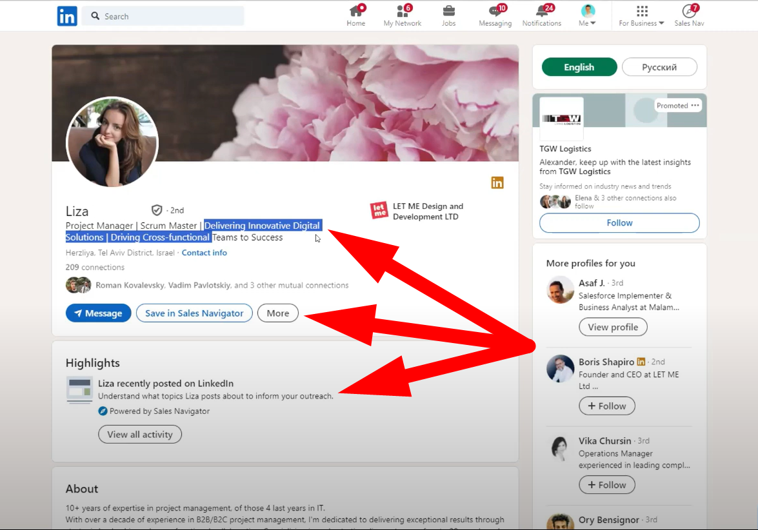
Task: Click gold LinkedIn Premium badge on profile card
Action: click(497, 182)
